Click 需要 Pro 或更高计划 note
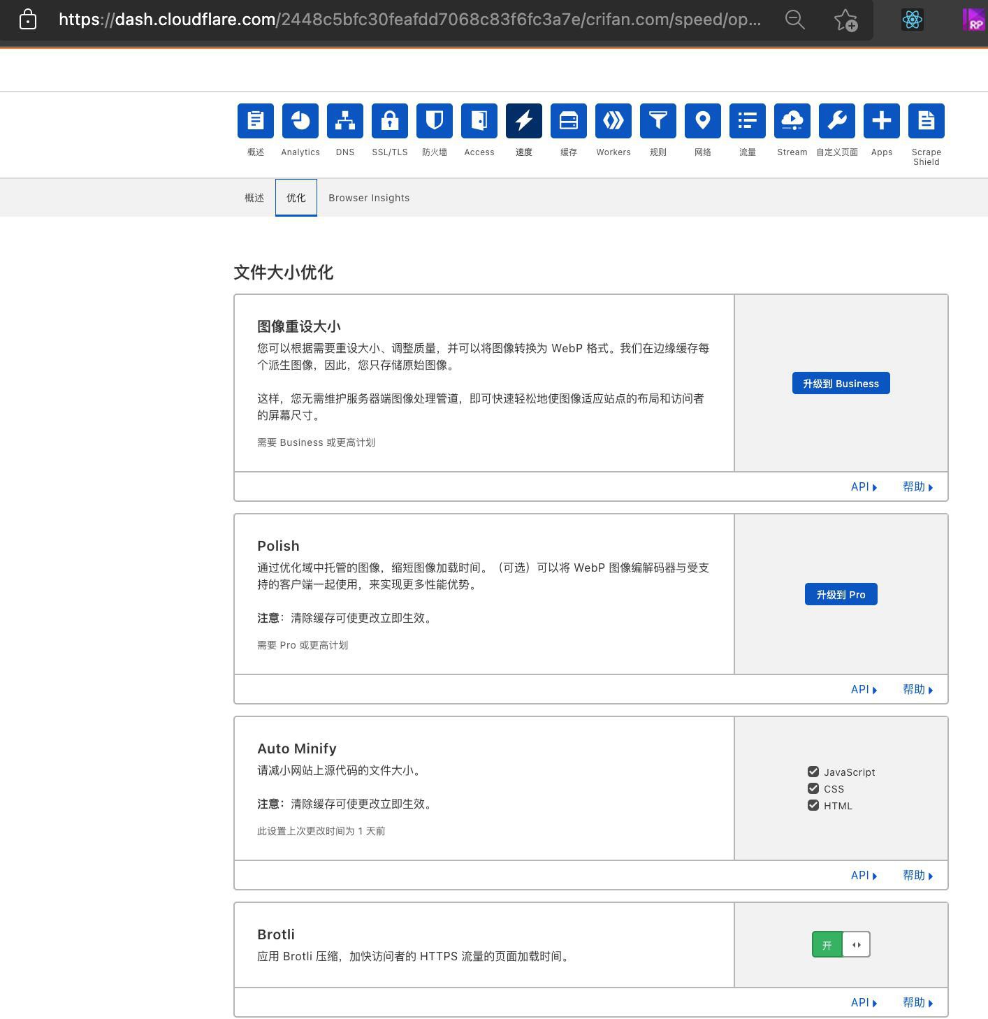 (303, 645)
